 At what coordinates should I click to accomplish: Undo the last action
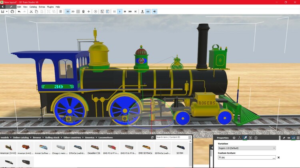click(x=19, y=12)
